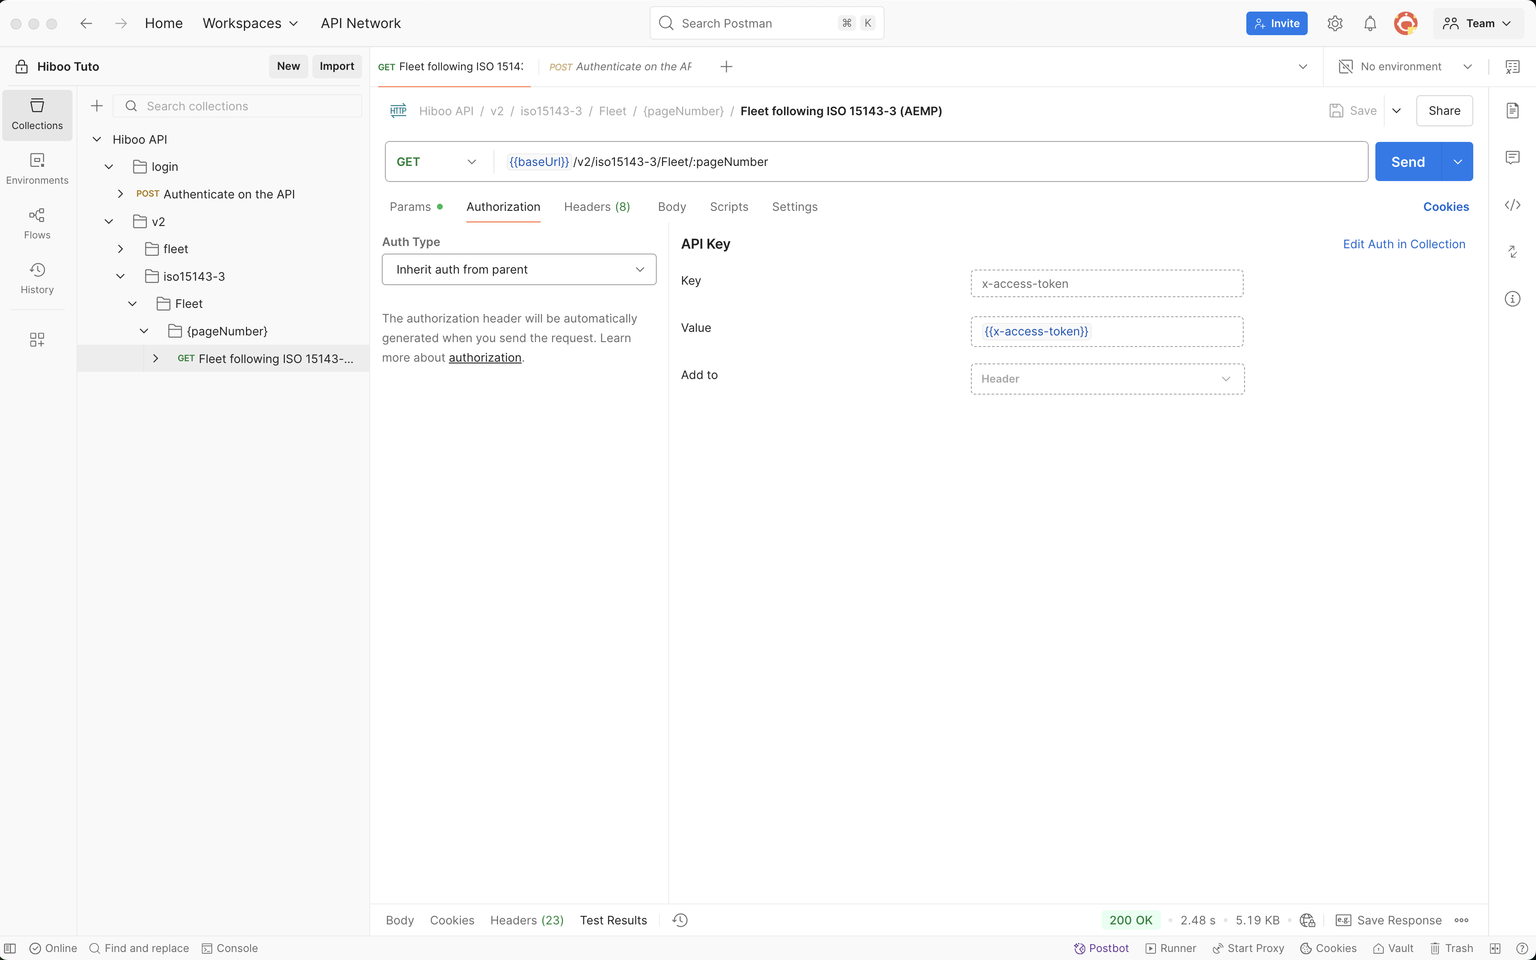Open the settings gear icon
The height and width of the screenshot is (960, 1536).
(x=1335, y=24)
